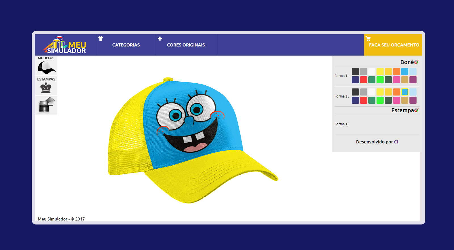Select teal green swatch for Forma 1
The image size is (454, 250).
pos(372,80)
